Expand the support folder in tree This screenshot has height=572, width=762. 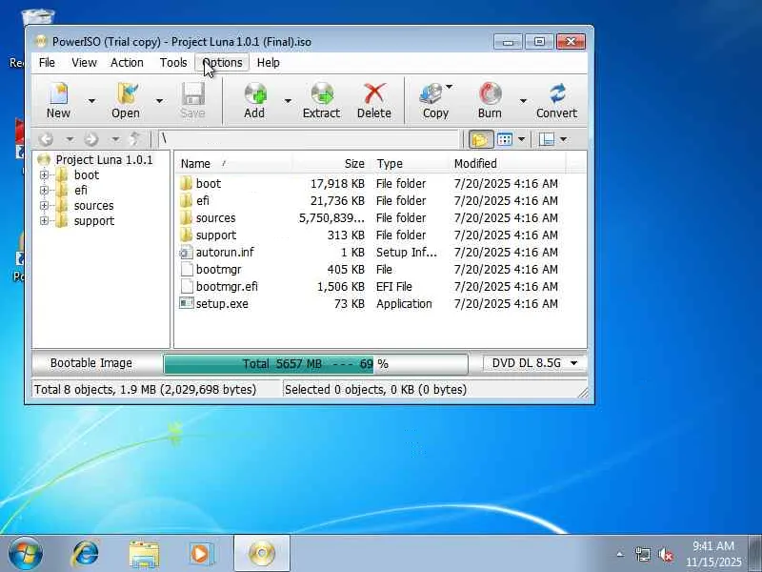tap(44, 221)
